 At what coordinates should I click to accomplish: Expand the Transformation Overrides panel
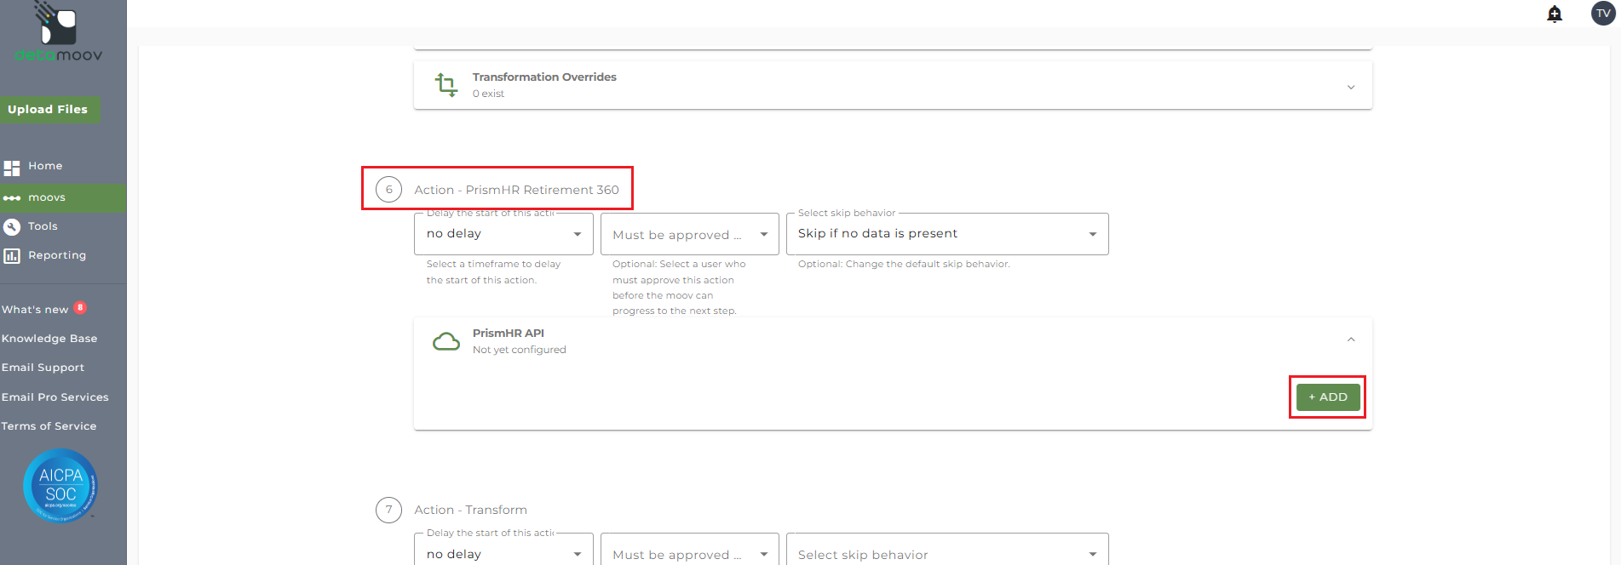tap(1351, 87)
